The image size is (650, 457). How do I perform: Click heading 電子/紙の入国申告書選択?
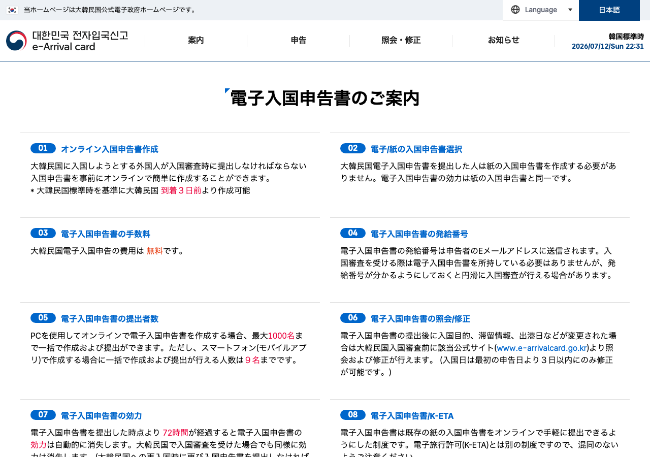click(416, 149)
